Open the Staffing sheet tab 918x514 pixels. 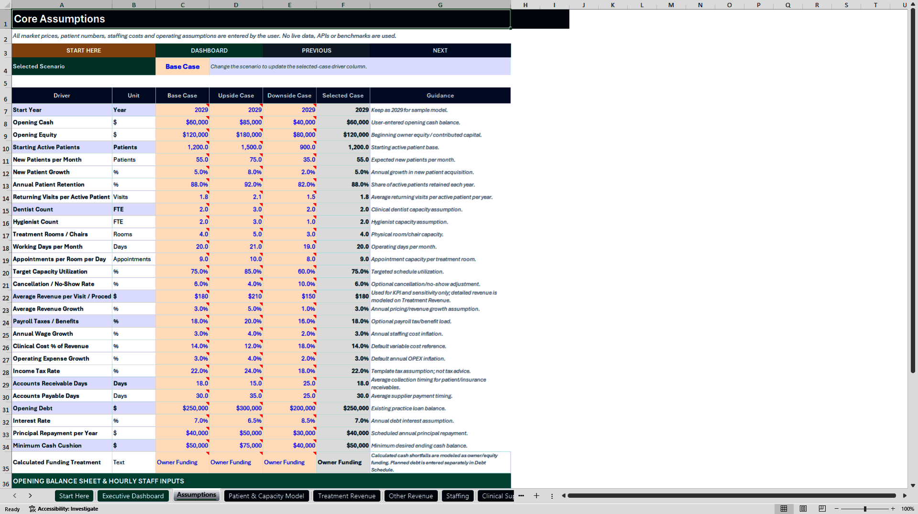point(458,496)
